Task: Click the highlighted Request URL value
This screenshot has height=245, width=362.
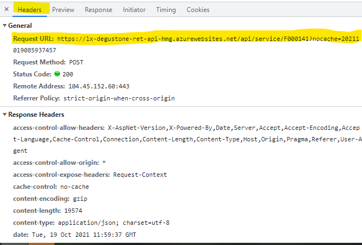Action: tap(207, 39)
